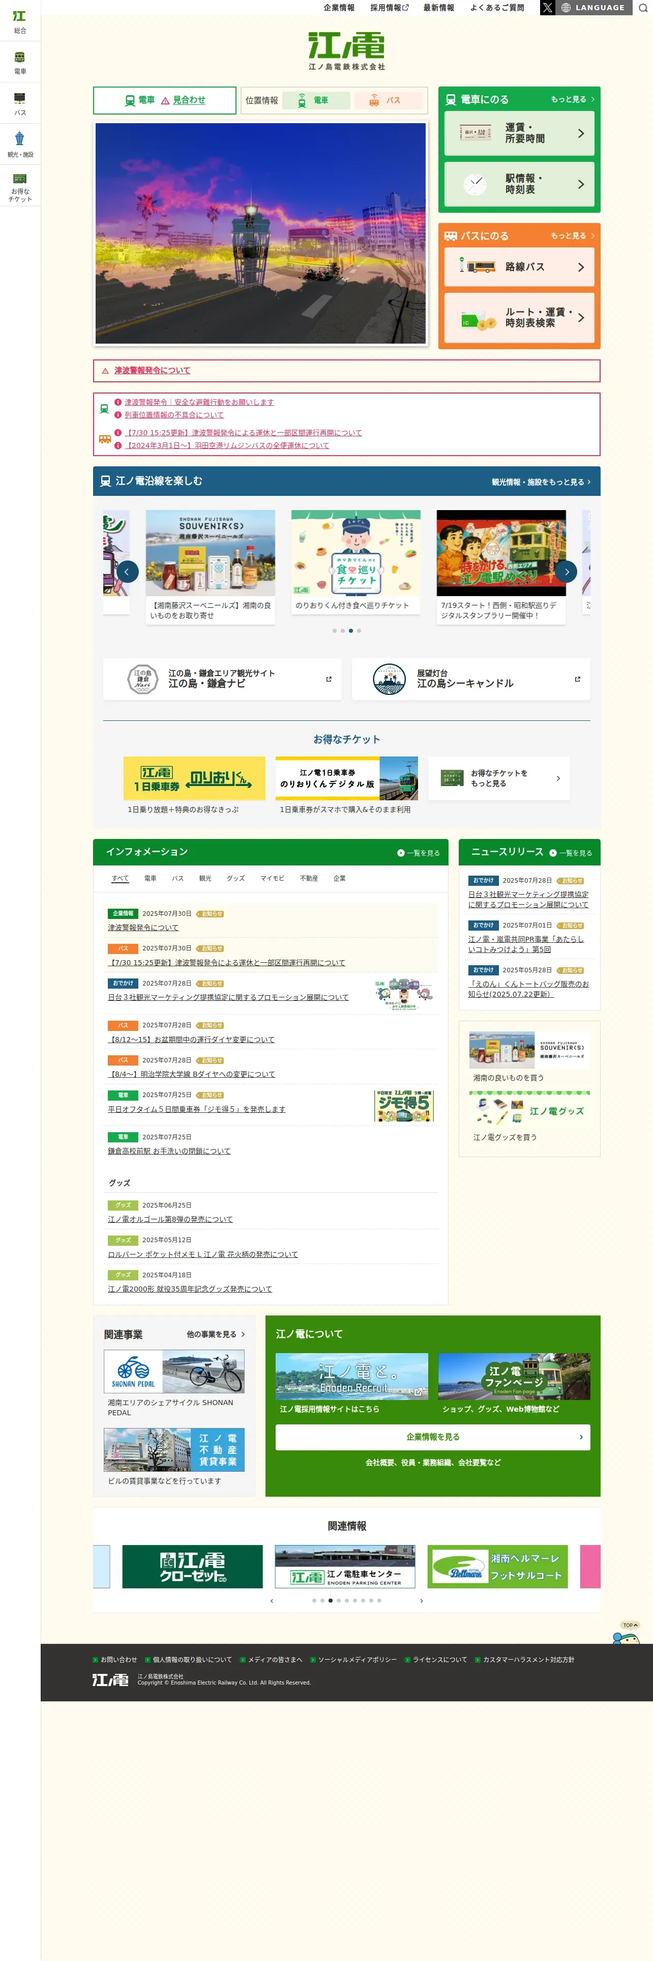Select マイモビ information tab
Screen dimensions: 653x1961
click(272, 879)
